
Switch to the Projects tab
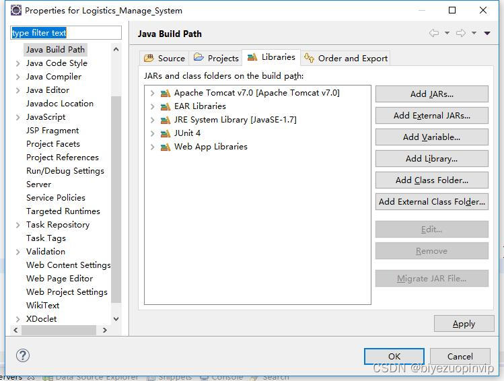[216, 58]
